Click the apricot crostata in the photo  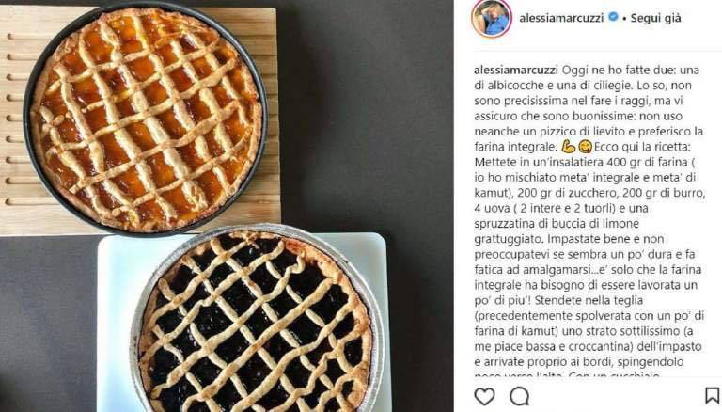pos(146,119)
